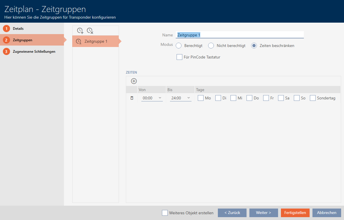This screenshot has height=220, width=344.
Task: Tick the Sondertag checkbox
Action: tap(312, 98)
